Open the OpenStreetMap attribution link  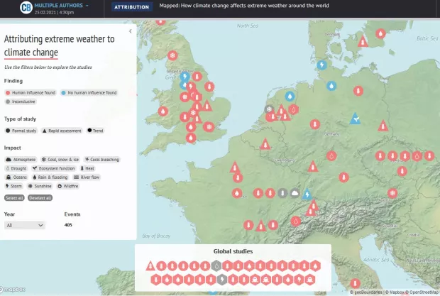tap(423, 292)
